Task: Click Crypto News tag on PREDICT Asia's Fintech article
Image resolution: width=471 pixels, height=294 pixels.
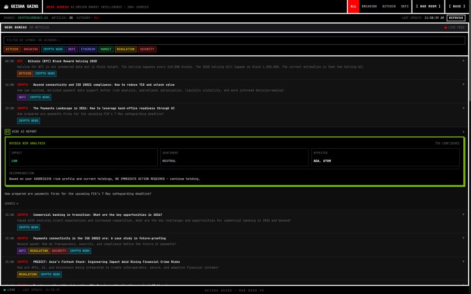Action: (51, 275)
